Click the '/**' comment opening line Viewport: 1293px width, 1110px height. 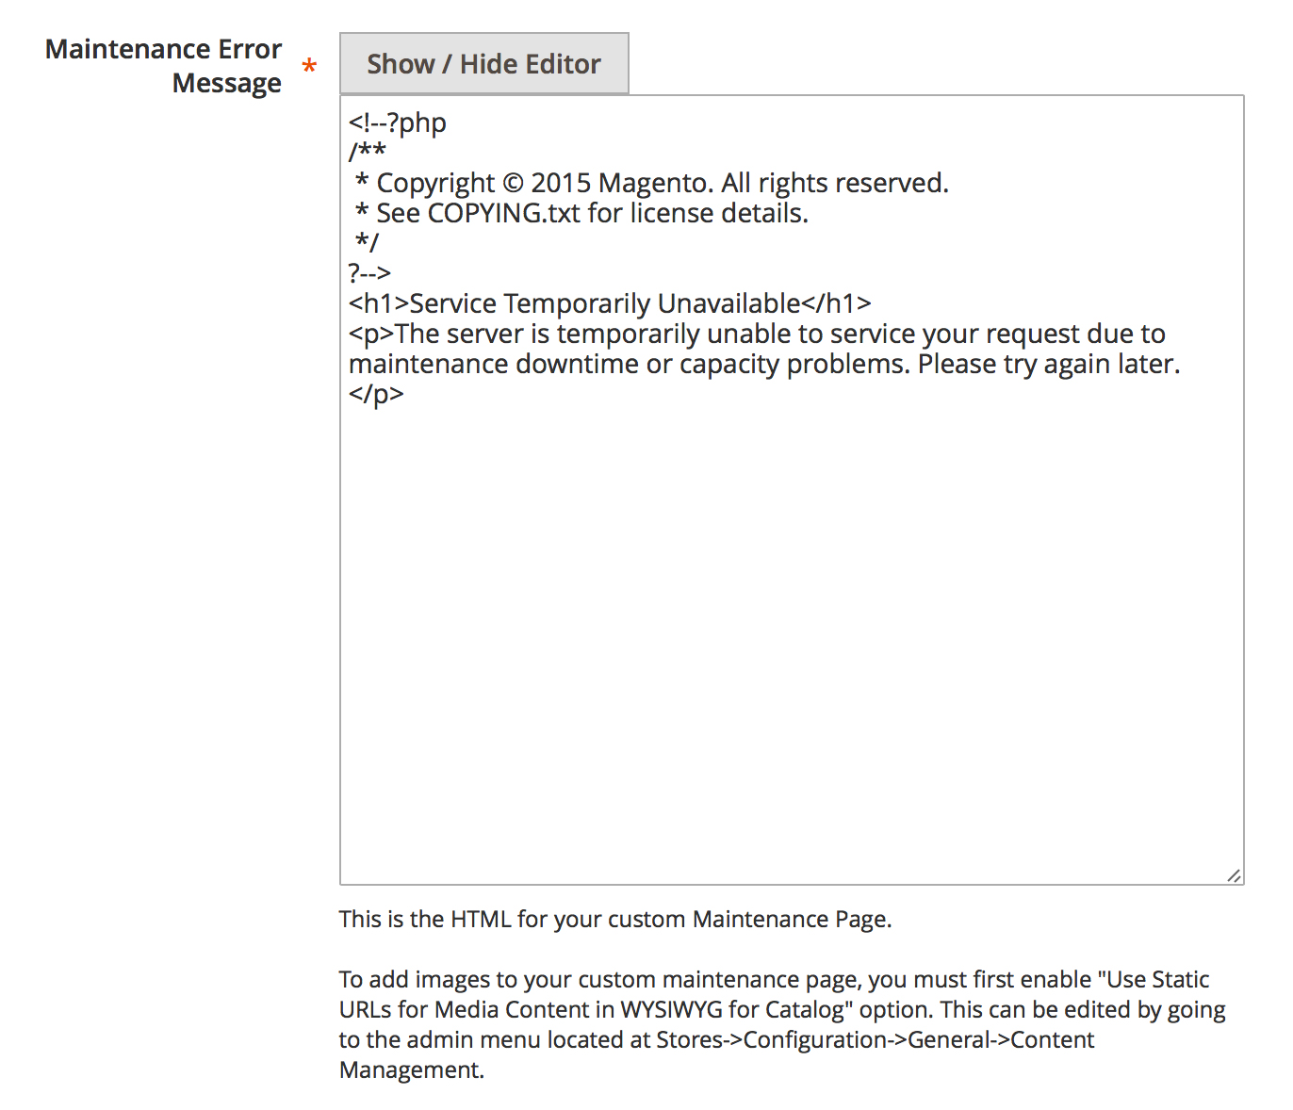[x=368, y=152]
